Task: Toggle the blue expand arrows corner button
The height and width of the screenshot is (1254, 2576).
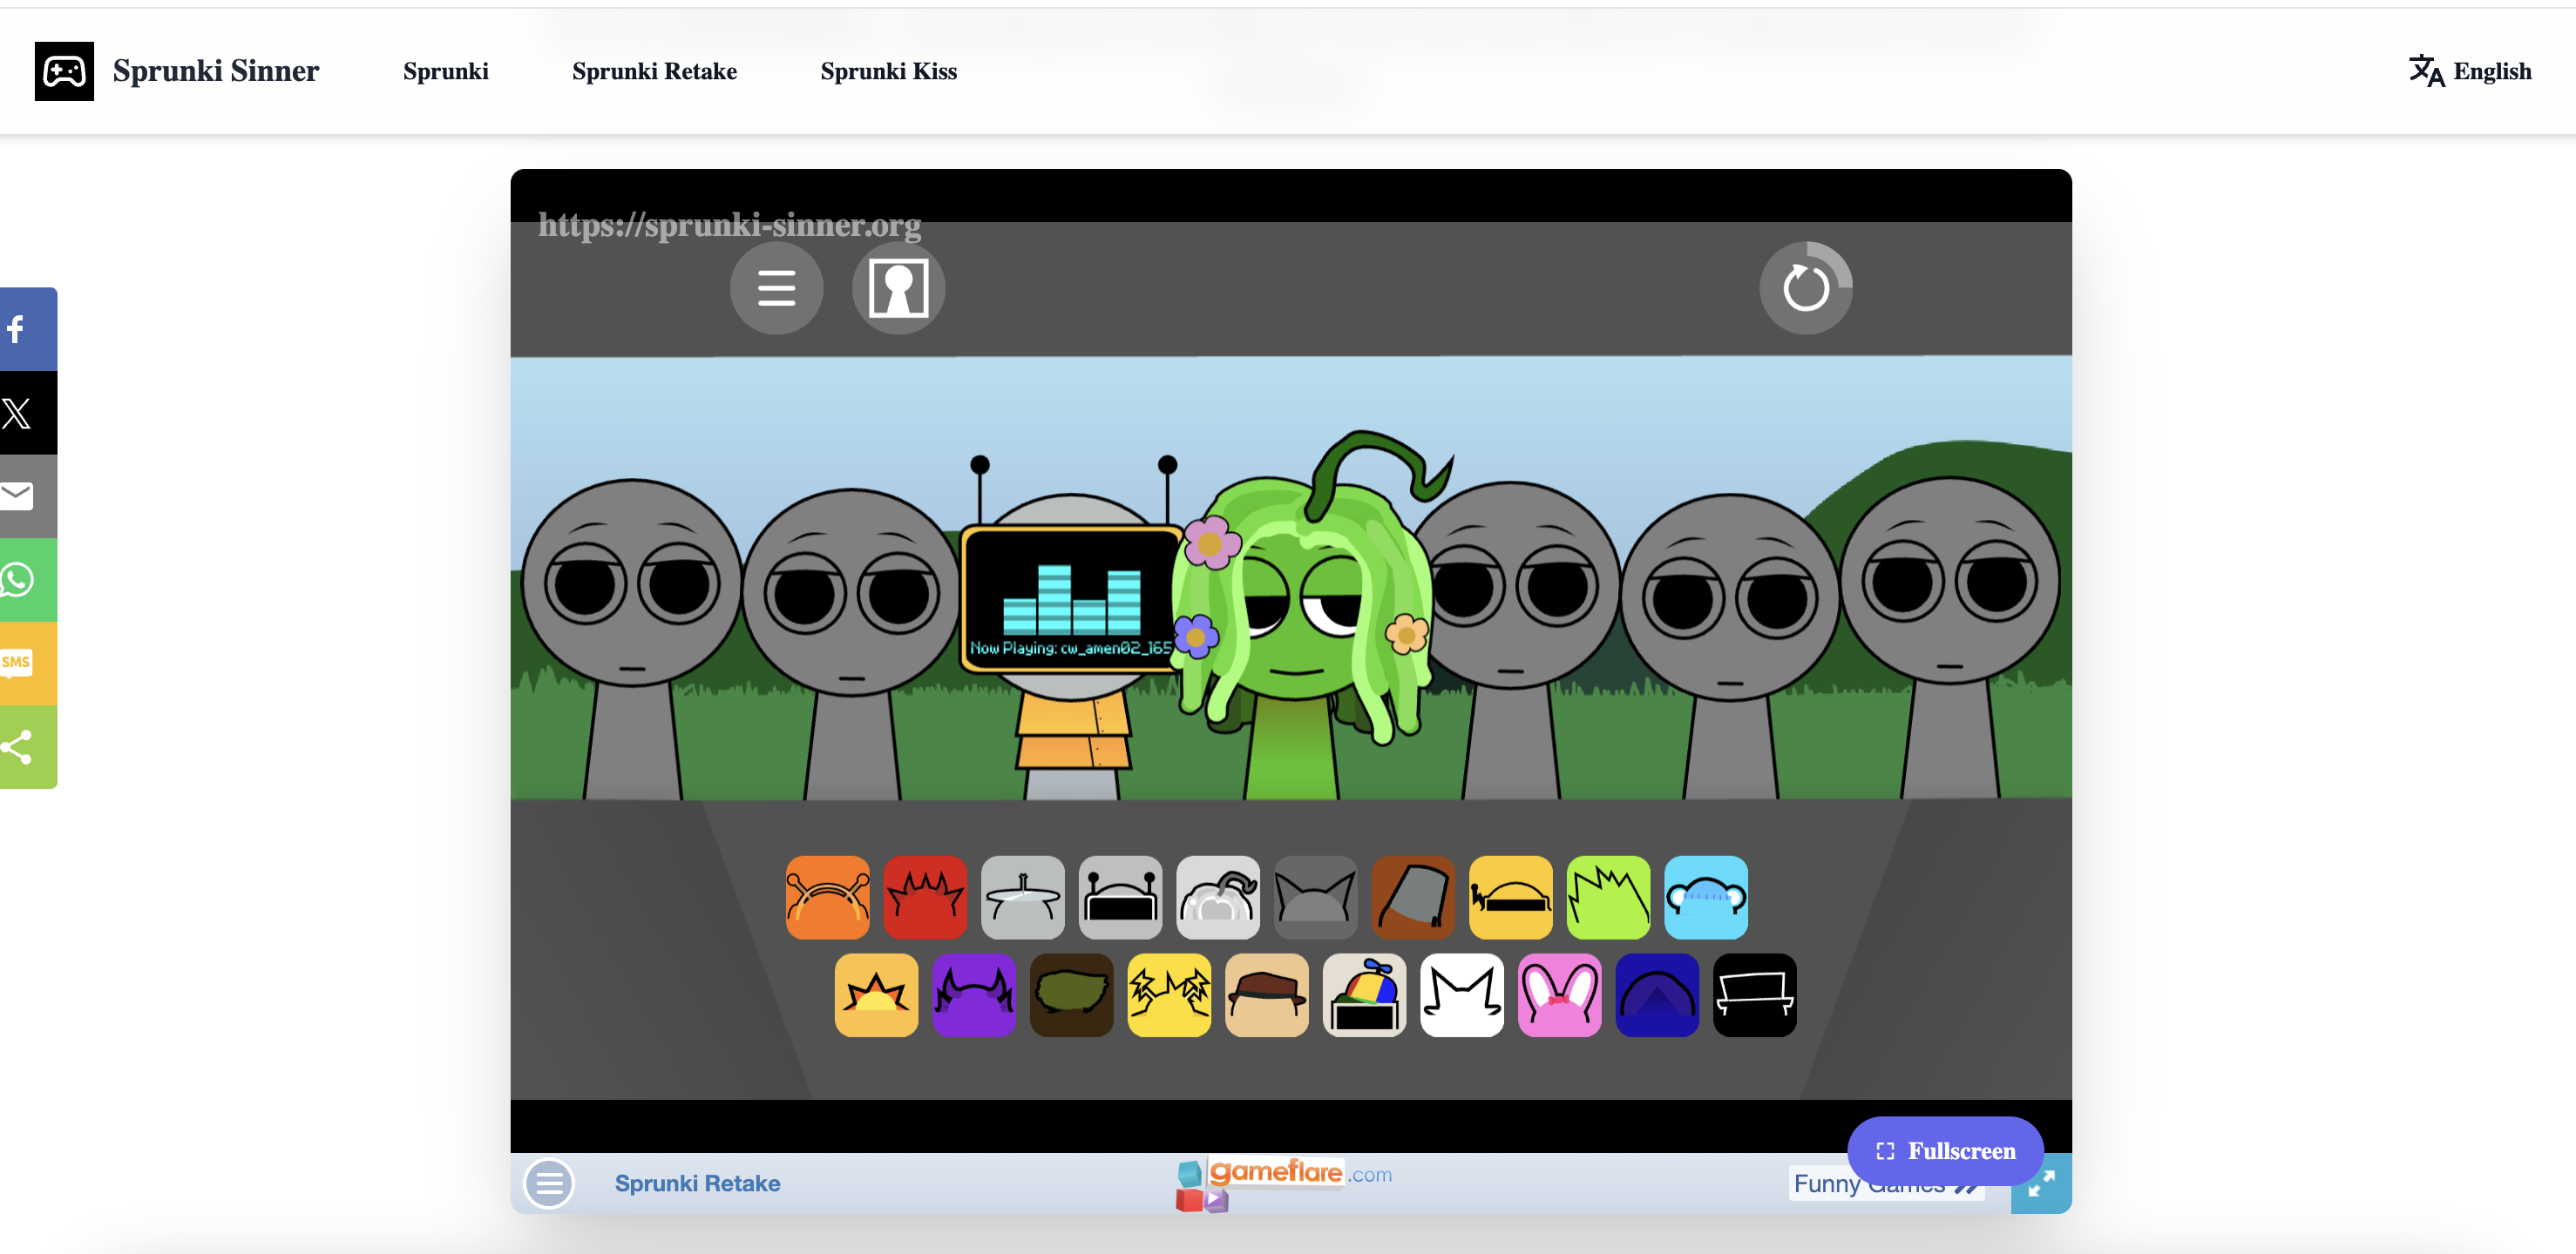Action: tap(2040, 1184)
